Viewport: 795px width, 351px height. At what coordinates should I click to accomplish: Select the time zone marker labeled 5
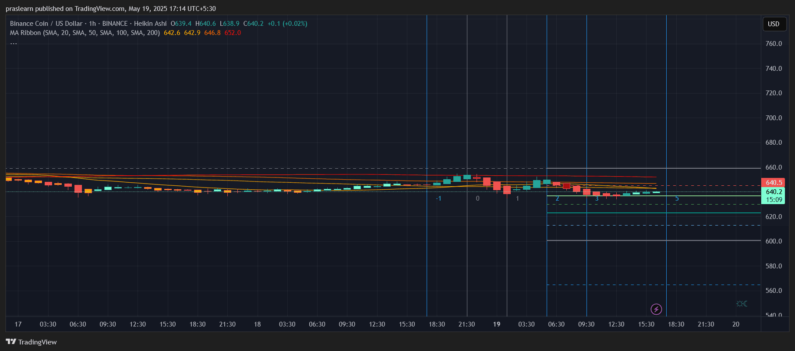(677, 198)
